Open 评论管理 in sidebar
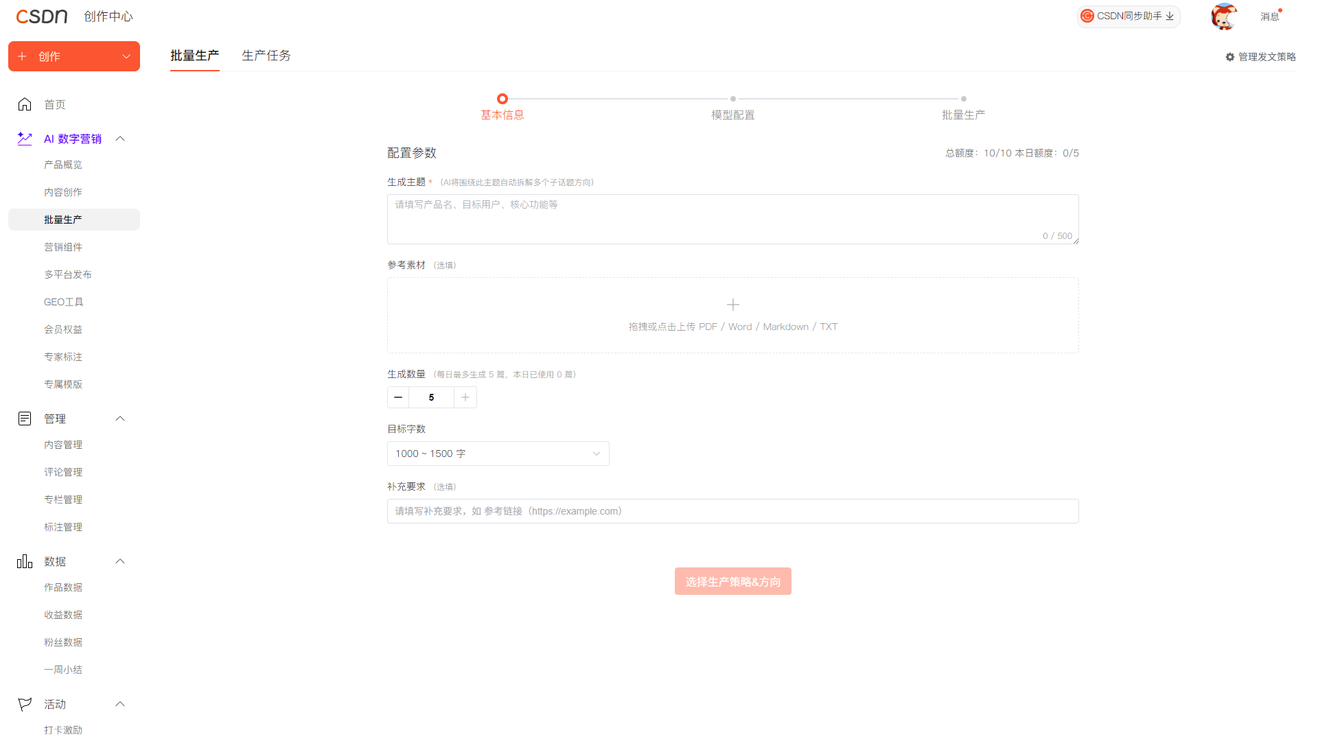The image size is (1318, 741). [x=63, y=472]
